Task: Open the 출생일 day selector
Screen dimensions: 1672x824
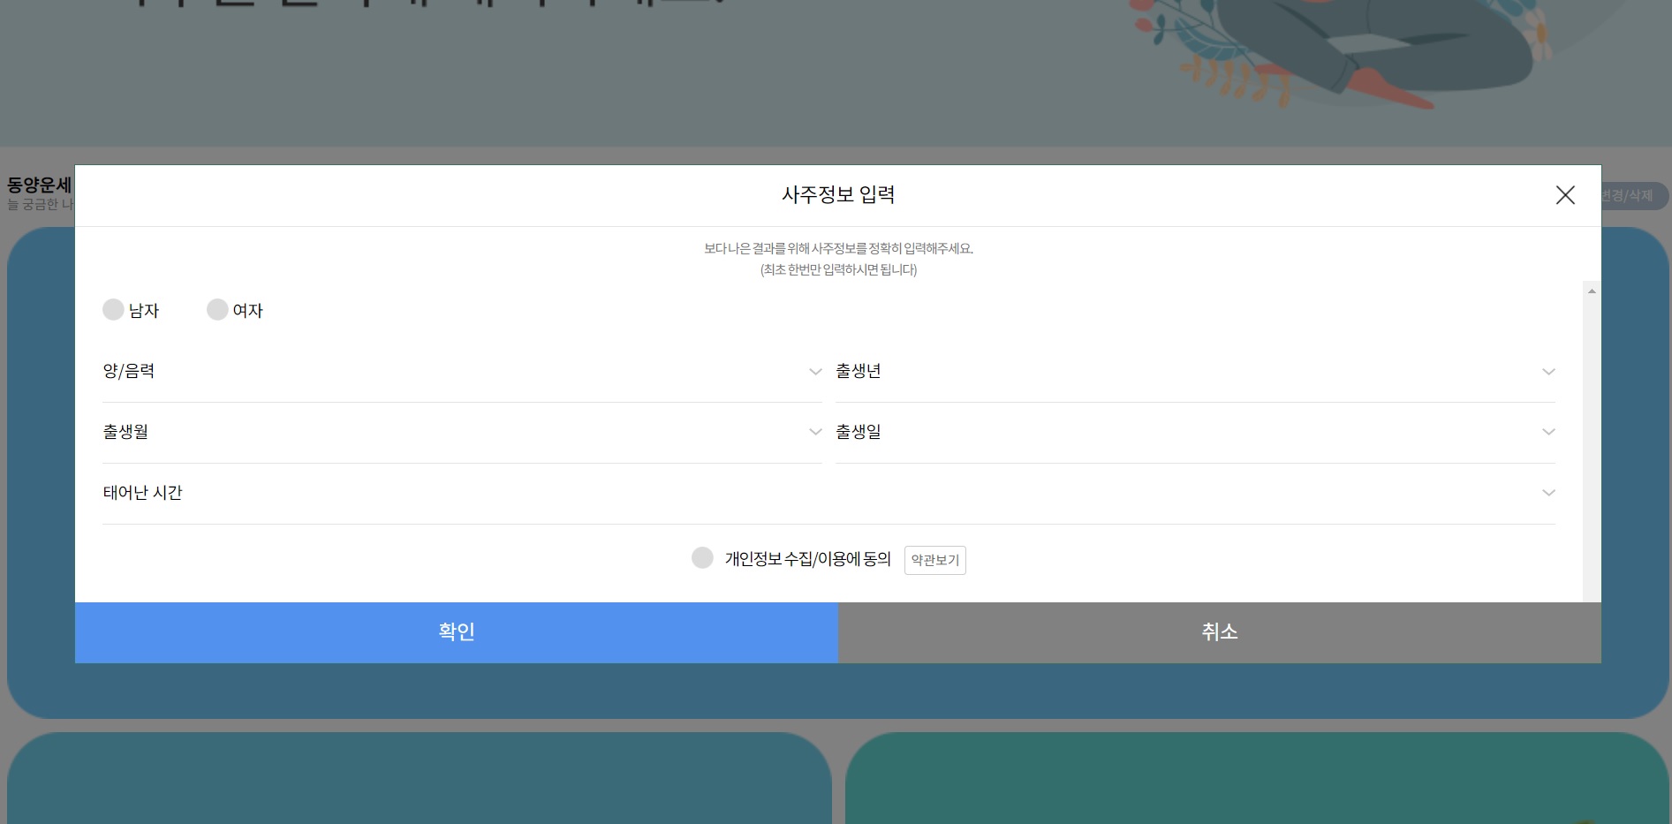Action: click(x=1192, y=432)
